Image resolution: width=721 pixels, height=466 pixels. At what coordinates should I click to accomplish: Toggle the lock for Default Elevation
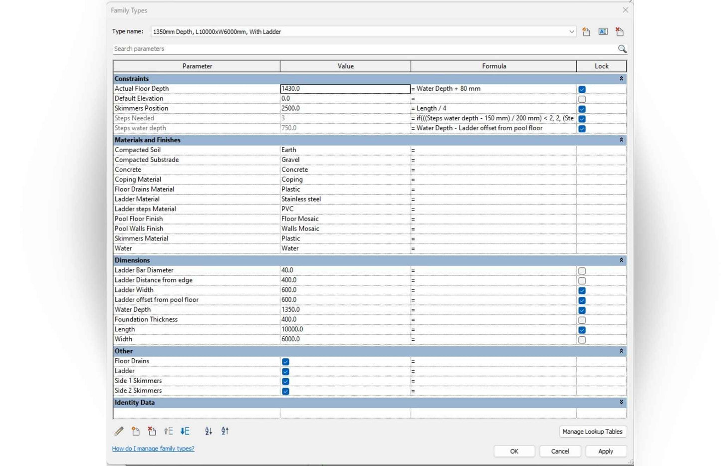coord(582,99)
